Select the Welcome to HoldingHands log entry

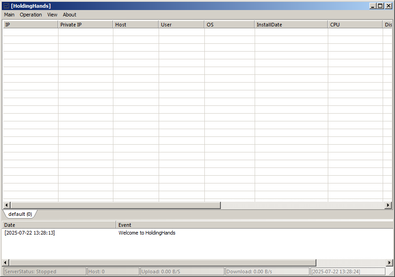[x=147, y=233]
